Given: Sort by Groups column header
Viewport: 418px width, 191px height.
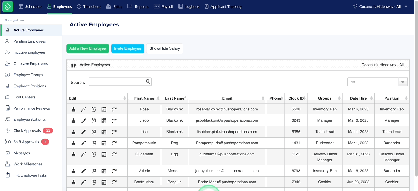Looking at the screenshot, I should pyautogui.click(x=325, y=98).
